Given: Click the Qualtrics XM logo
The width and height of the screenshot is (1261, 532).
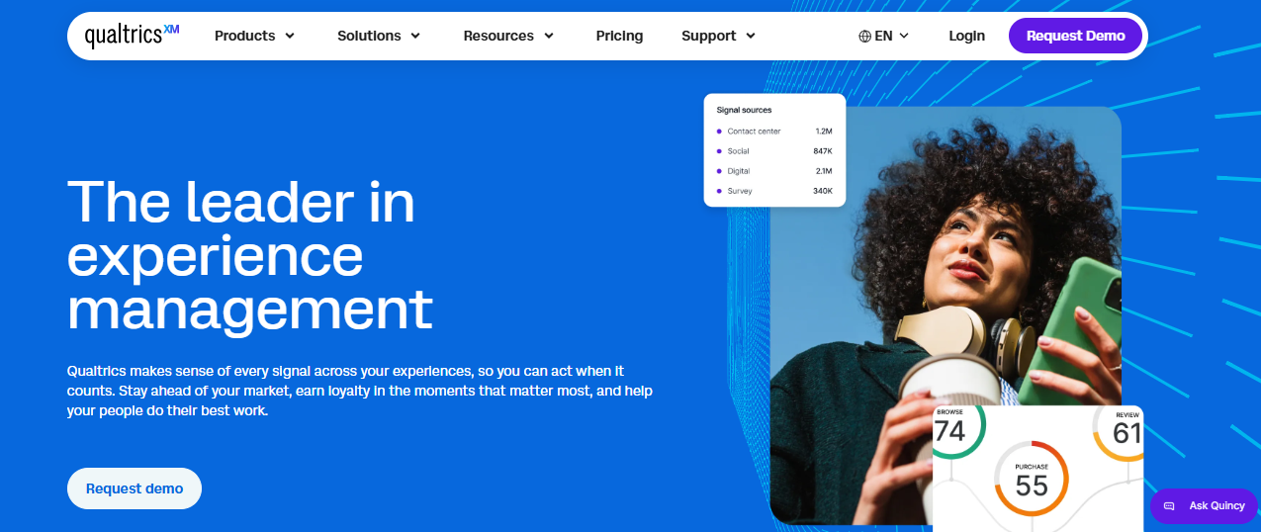Looking at the screenshot, I should click(x=132, y=36).
